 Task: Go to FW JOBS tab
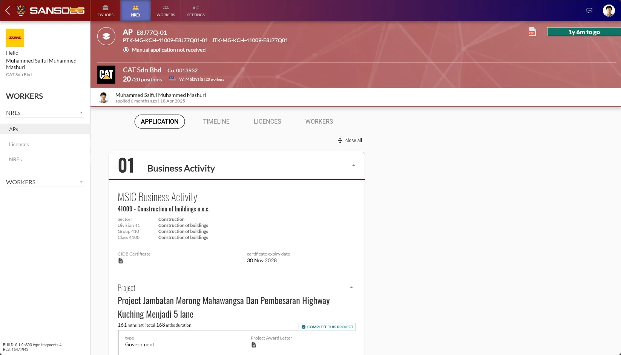(x=106, y=11)
